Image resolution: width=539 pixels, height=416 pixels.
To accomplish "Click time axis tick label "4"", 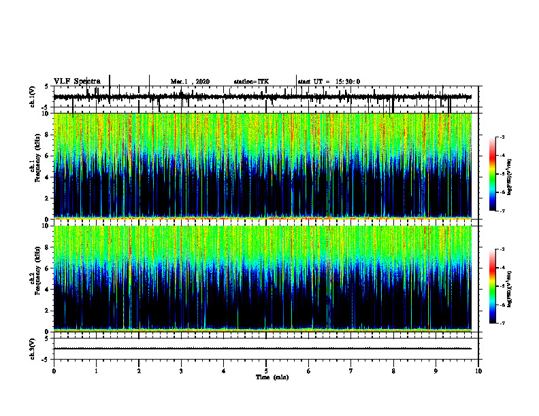I will pos(224,371).
